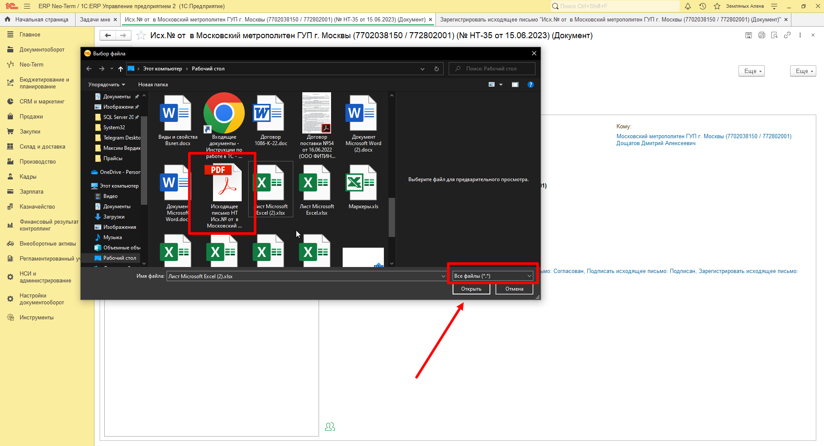Copy link to document icon

pyautogui.click(x=787, y=35)
